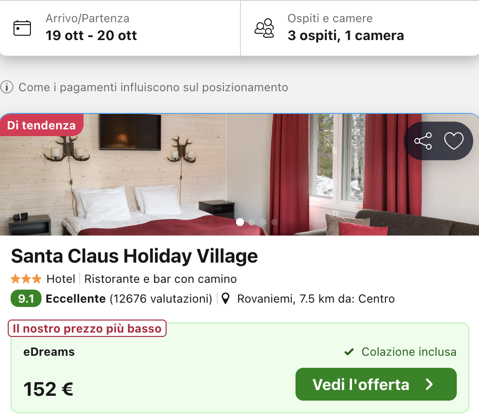Share the Santa Claus Holiday Village listing
This screenshot has width=479, height=418.
point(423,141)
